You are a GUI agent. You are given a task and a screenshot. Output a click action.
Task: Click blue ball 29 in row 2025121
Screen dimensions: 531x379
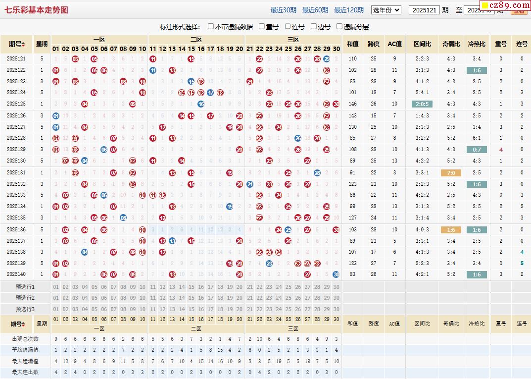pos(327,59)
